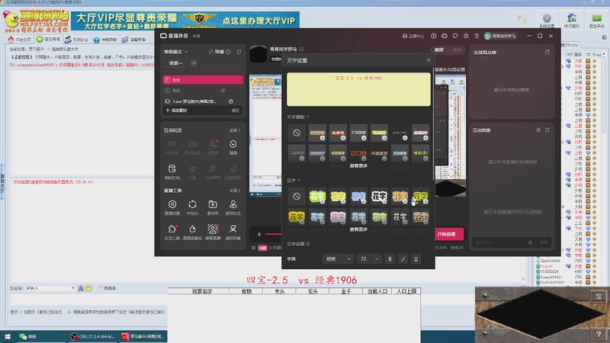The height and width of the screenshot is (343, 610).
Task: Click the play-circle icon in title bar
Action: [x=433, y=36]
